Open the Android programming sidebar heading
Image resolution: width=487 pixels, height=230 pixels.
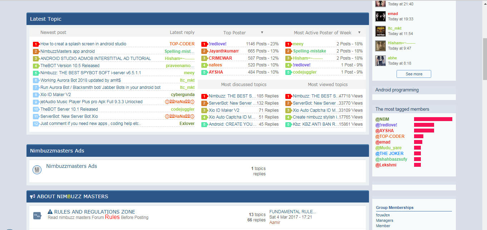(x=397, y=90)
